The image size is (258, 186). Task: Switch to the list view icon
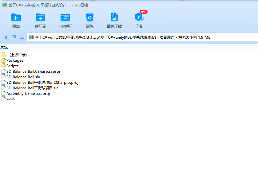(x=22, y=37)
